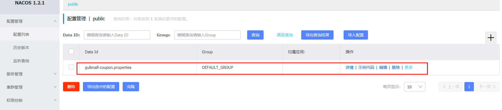The height and width of the screenshot is (110, 502).
Task: Expand the 权限控制 sidebar section
Action: 55,100
